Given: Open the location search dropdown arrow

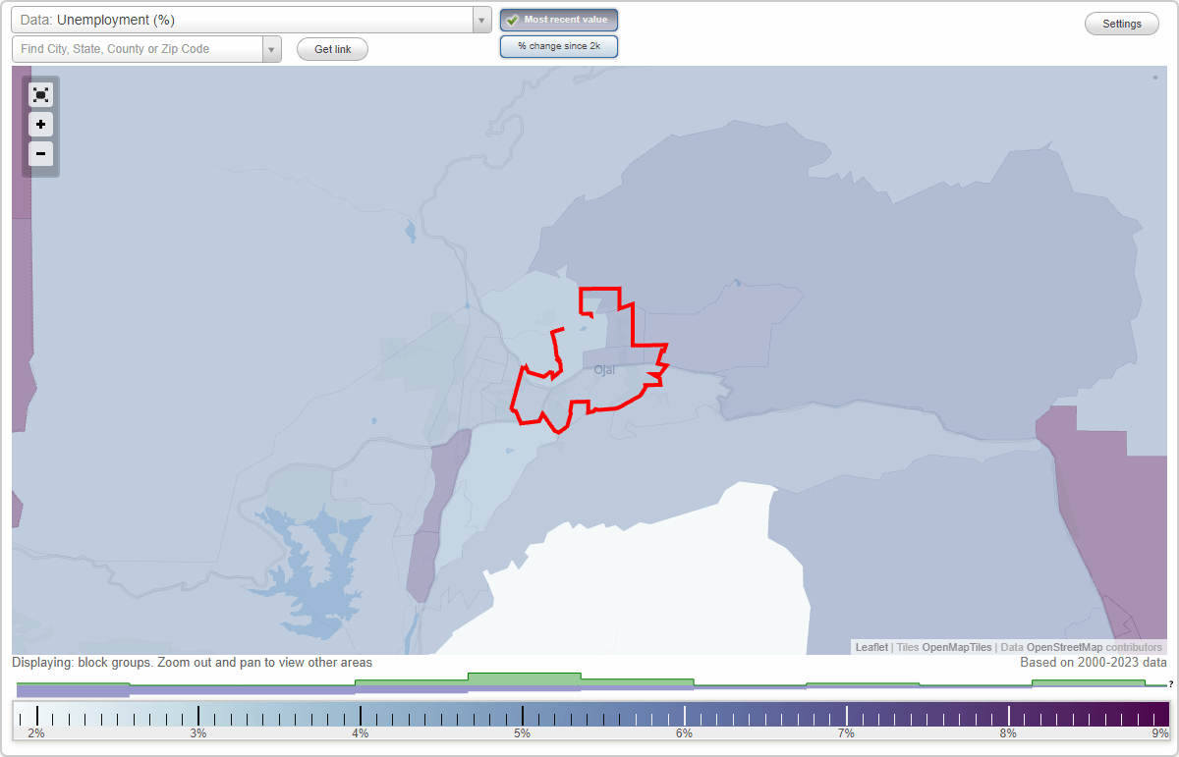Looking at the screenshot, I should pyautogui.click(x=272, y=49).
